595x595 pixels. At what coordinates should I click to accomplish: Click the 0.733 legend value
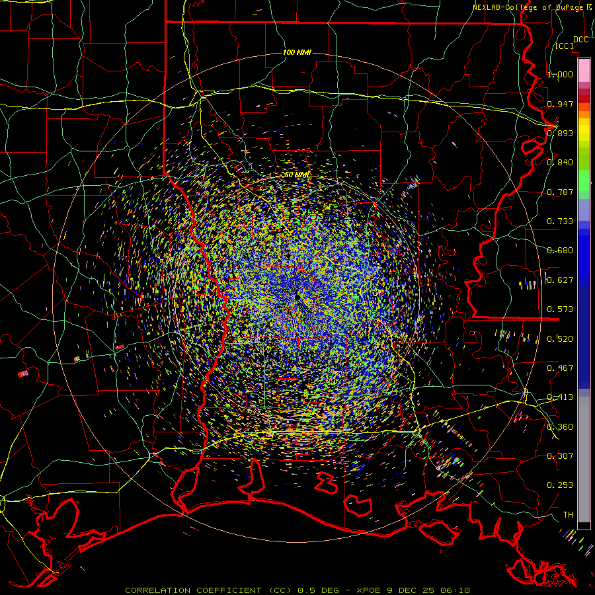(560, 221)
